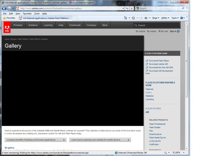Focus the Google search box
The width and height of the screenshot is (206, 156).
point(160,8)
